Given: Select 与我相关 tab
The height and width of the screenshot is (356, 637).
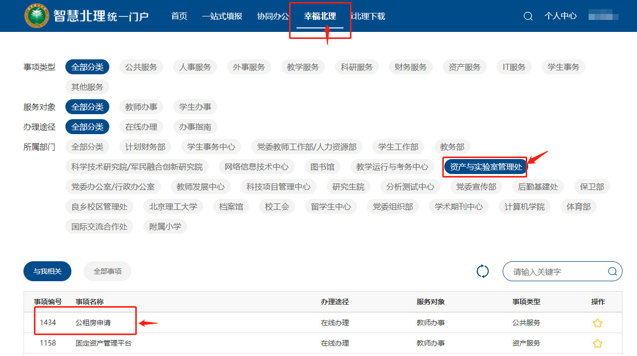Looking at the screenshot, I should coord(47,272).
